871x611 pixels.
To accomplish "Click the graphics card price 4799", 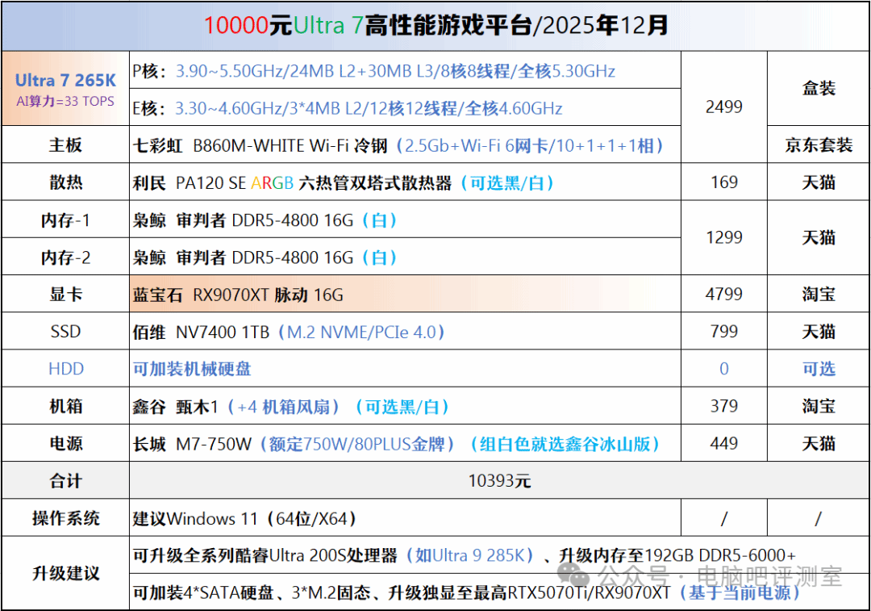I will pyautogui.click(x=723, y=294).
